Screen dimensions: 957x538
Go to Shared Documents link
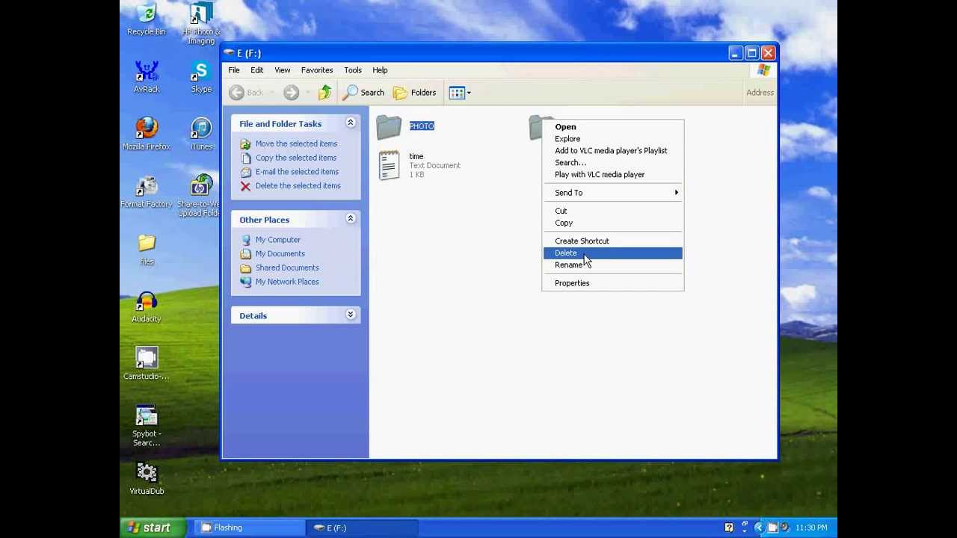(287, 268)
